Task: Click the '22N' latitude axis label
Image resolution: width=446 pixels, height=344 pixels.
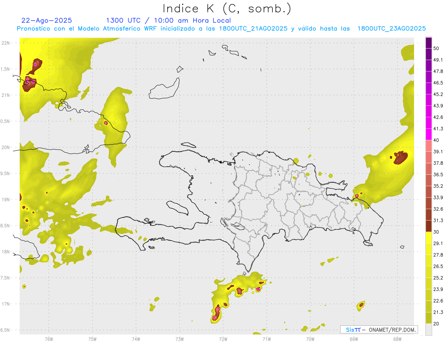Action: click(5, 43)
